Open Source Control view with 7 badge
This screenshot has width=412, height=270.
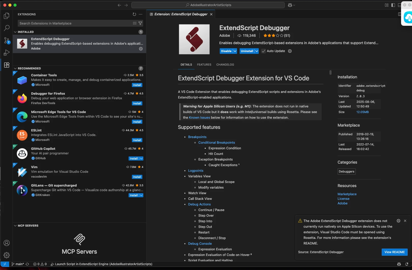(x=7, y=40)
